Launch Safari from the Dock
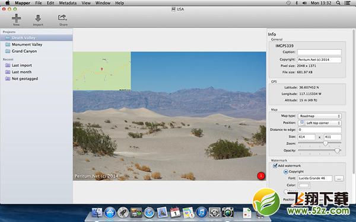Viewport: 356px width, 222px height. pyautogui.click(x=149, y=213)
